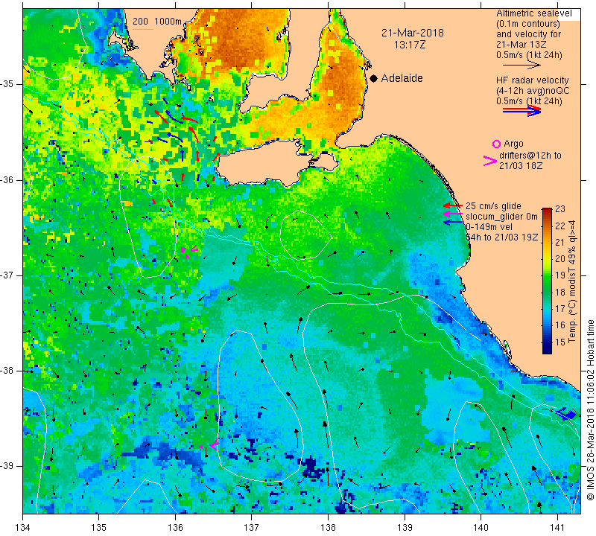This screenshot has width=596, height=536.
Task: Click the 'HF radar velocity' legend heading
Action: tap(532, 80)
